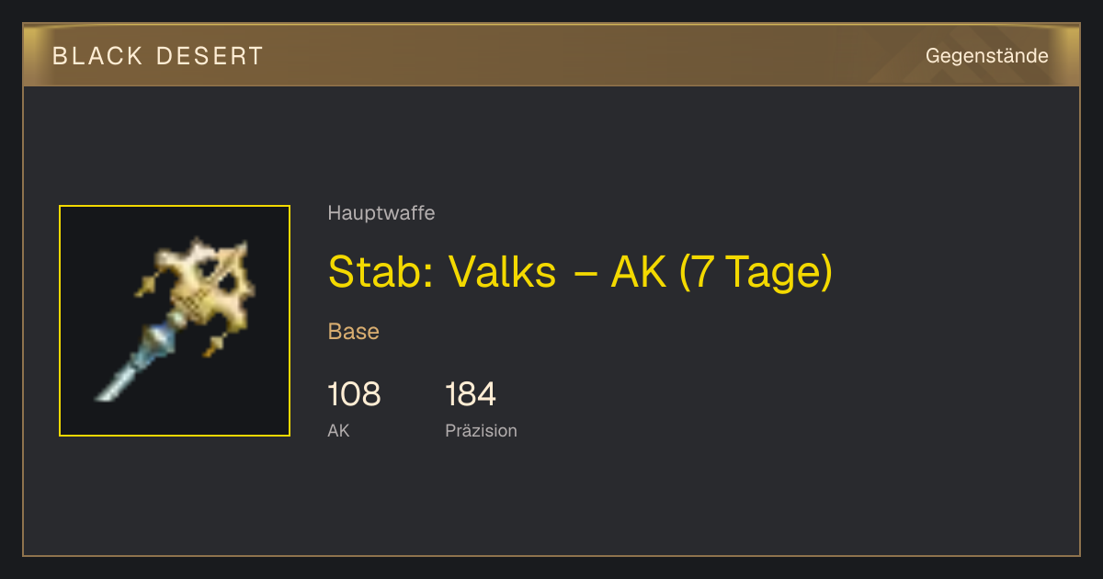Click the BLACK DESERT logo text

pos(158,56)
